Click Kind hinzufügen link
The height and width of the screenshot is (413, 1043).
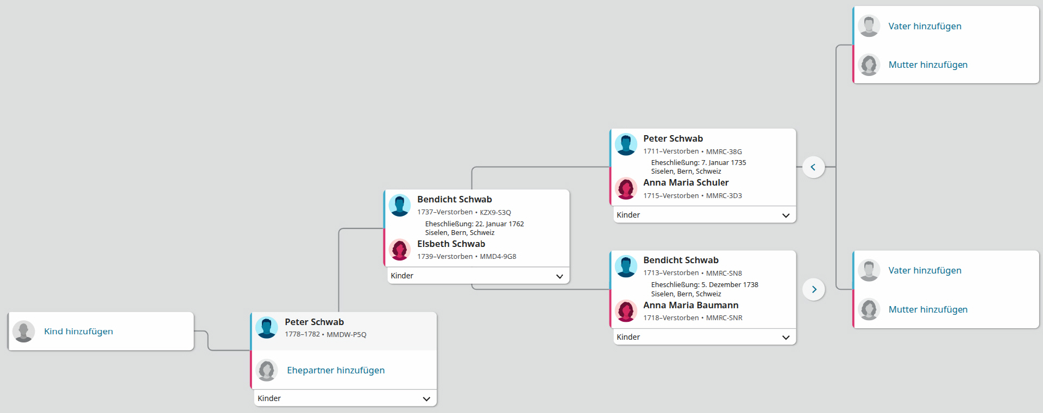[79, 331]
